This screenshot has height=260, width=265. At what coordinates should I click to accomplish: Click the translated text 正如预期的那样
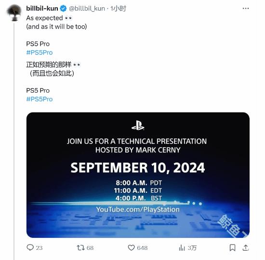pyautogui.click(x=49, y=65)
